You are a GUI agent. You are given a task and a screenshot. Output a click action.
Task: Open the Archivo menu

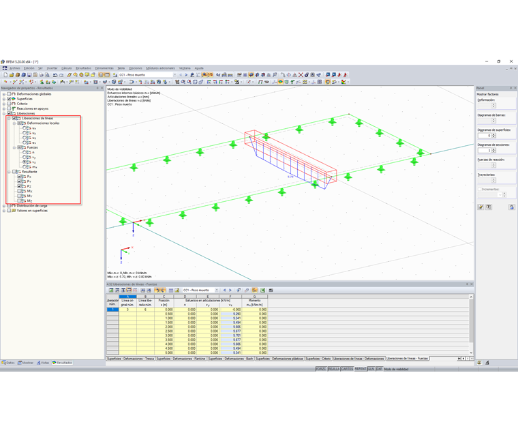point(14,68)
